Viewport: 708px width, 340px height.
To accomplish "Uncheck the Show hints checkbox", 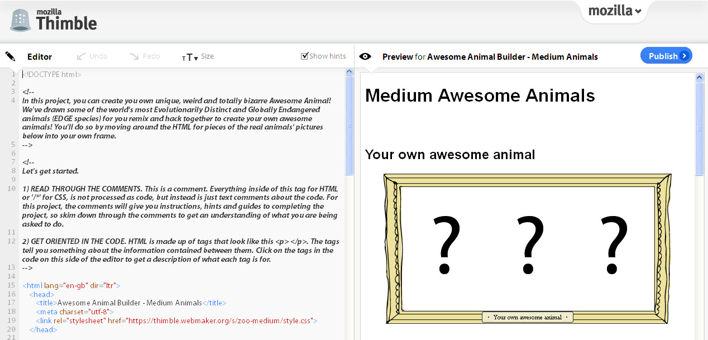I will tap(305, 55).
